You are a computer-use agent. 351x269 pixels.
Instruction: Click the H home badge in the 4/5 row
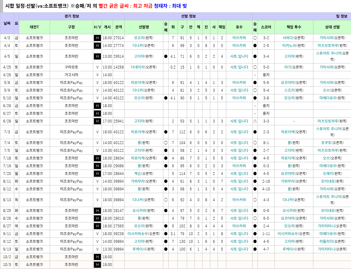pos(97,56)
